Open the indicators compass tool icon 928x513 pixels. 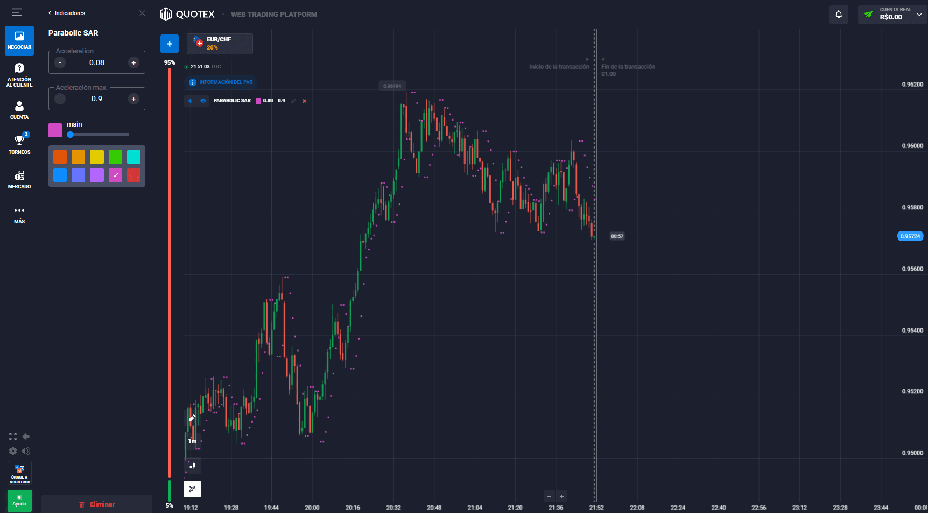coord(192,489)
